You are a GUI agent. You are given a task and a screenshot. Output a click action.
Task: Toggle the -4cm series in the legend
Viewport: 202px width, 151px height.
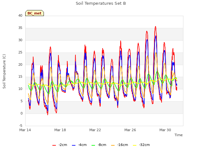pos(79,145)
